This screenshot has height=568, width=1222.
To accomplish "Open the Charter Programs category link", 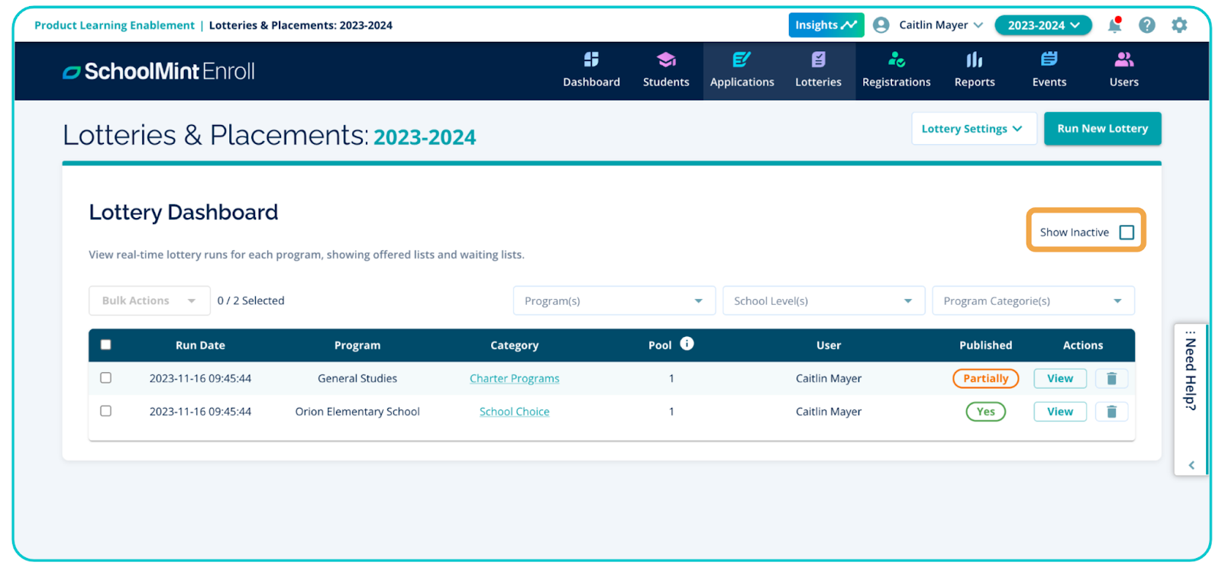I will (x=514, y=379).
